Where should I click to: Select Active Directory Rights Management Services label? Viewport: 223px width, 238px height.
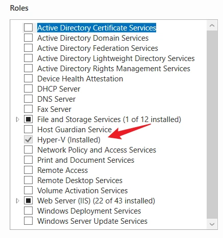(x=114, y=69)
